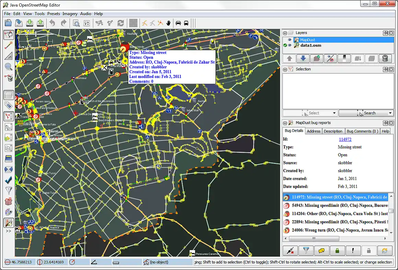Switch to the Bug Comments tab

coord(362,131)
